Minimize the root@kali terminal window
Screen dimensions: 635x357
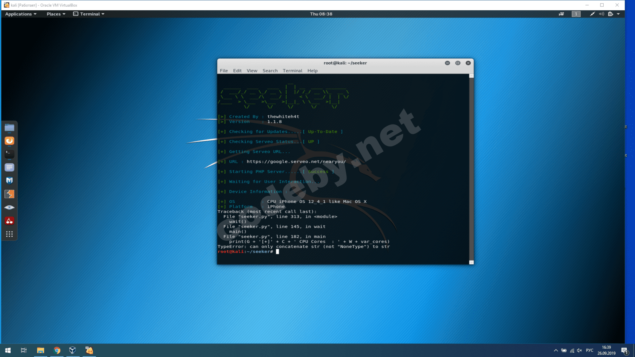tap(447, 63)
